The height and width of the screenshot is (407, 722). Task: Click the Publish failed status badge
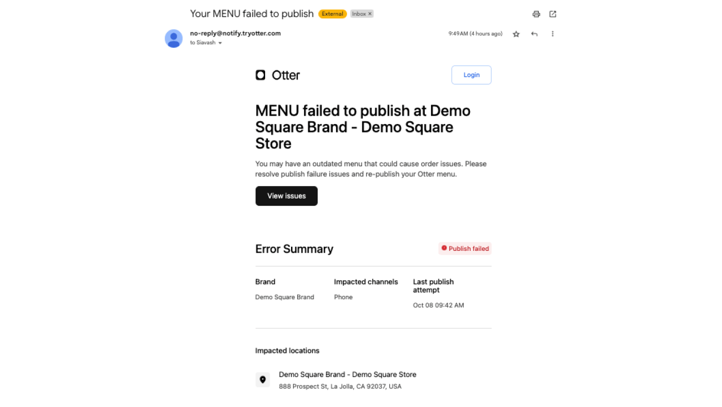click(x=465, y=249)
